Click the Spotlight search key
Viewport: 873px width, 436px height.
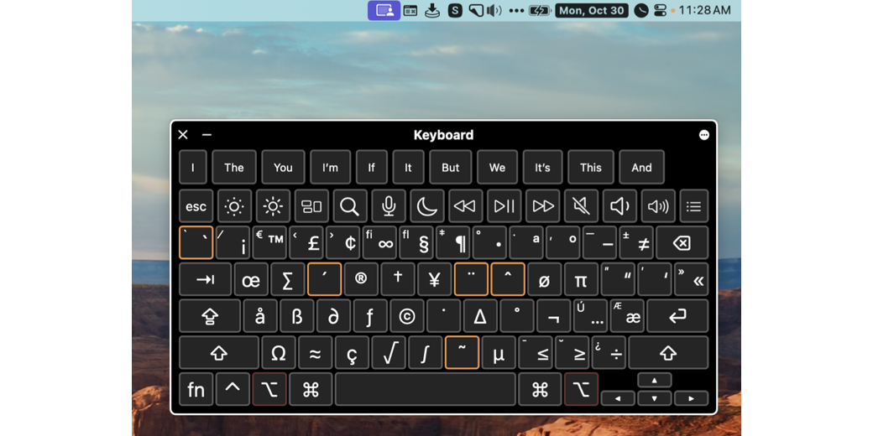(x=350, y=206)
